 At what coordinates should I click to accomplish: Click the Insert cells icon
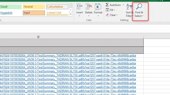coord(79,7)
